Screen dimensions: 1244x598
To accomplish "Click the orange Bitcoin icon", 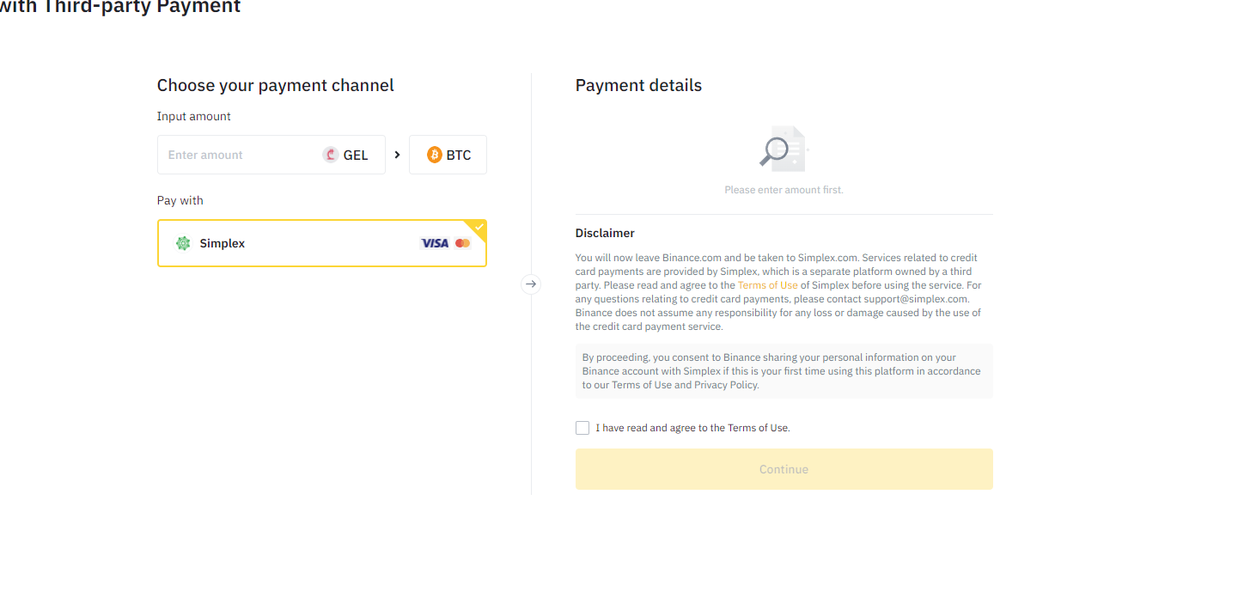I will tap(435, 155).
